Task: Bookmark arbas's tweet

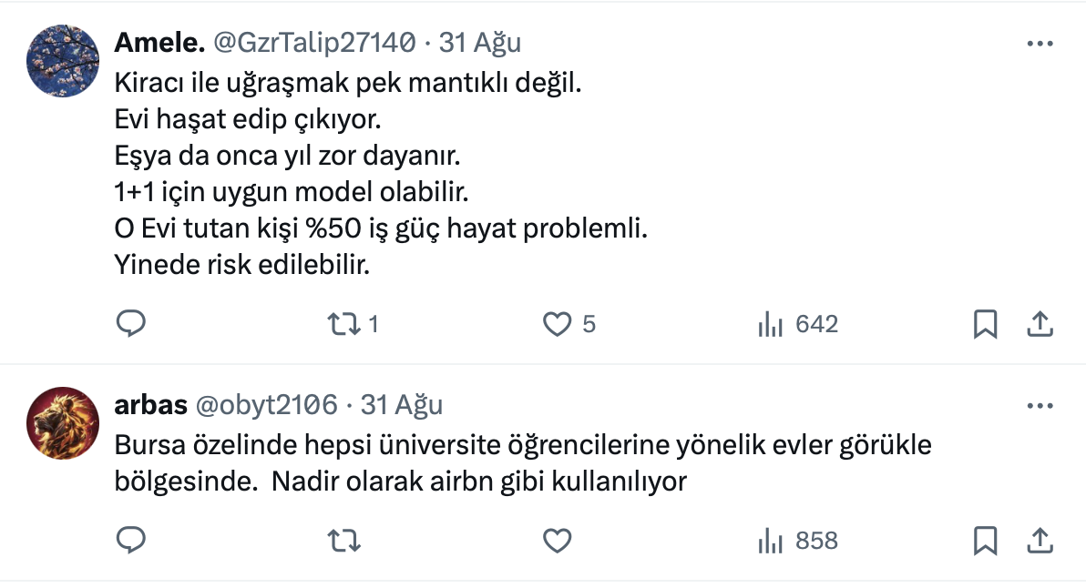Action: [985, 541]
